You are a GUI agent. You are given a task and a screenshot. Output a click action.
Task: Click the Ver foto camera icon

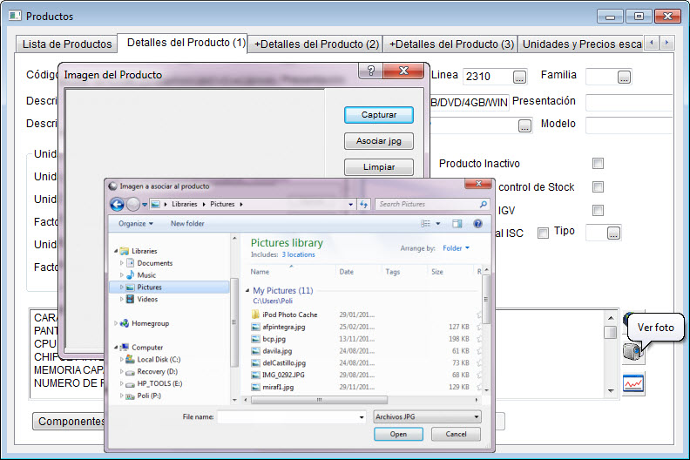[632, 352]
